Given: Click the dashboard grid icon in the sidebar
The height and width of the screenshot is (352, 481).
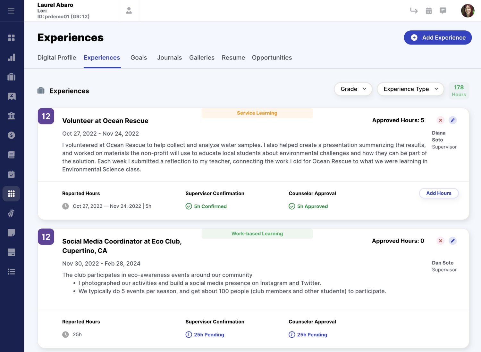Looking at the screenshot, I should tap(11, 38).
